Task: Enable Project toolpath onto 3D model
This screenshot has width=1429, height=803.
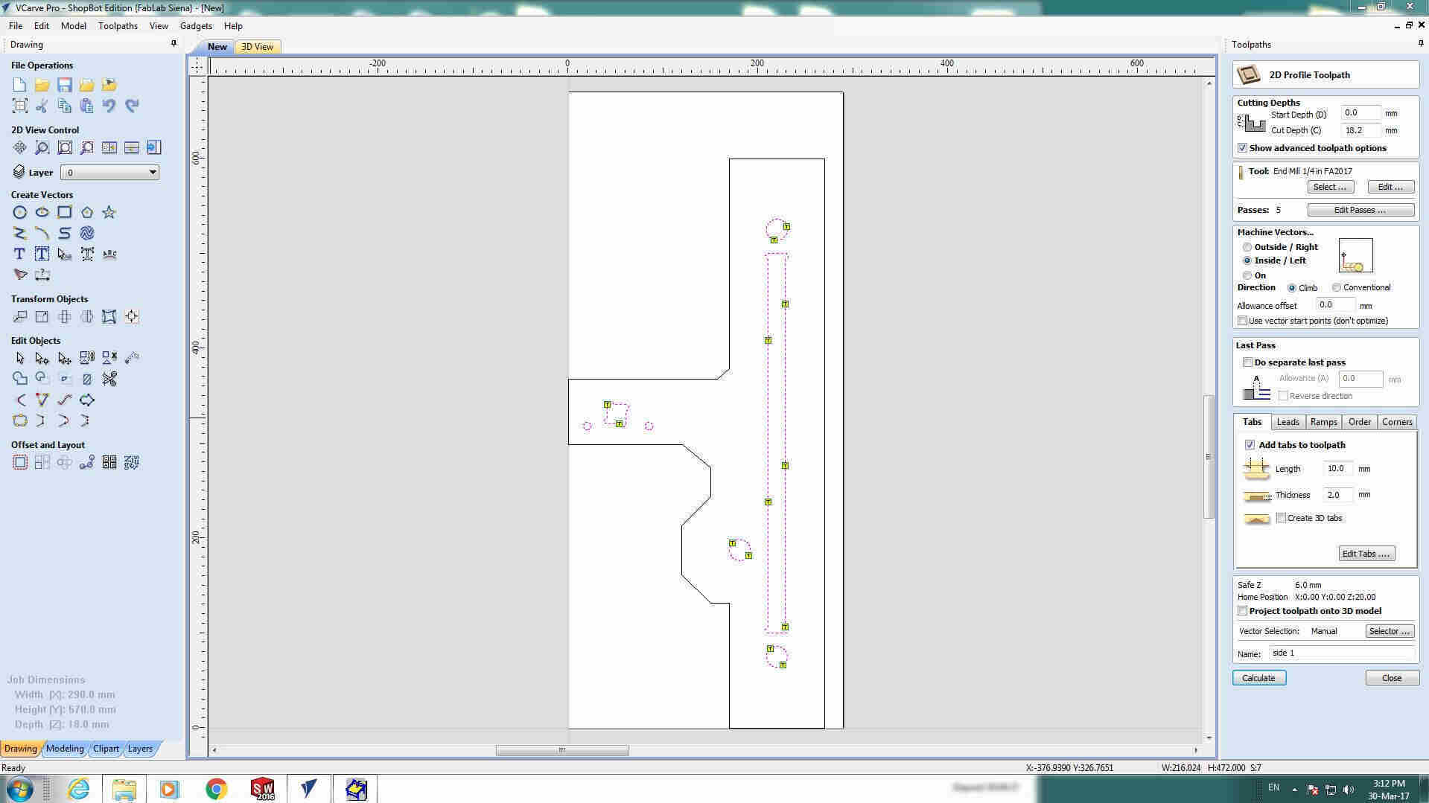Action: click(x=1242, y=611)
